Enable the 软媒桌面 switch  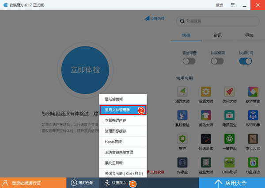(217, 61)
